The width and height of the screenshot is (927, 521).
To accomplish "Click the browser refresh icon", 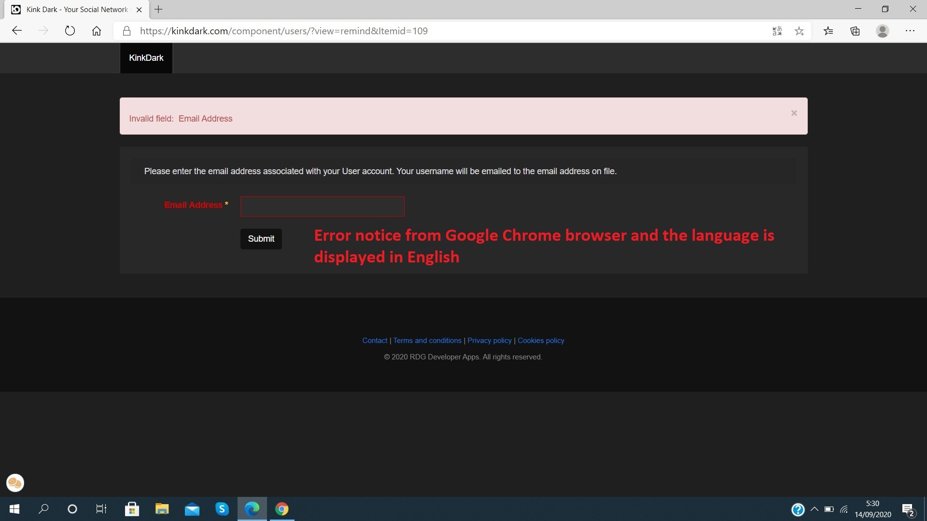I will pyautogui.click(x=70, y=31).
